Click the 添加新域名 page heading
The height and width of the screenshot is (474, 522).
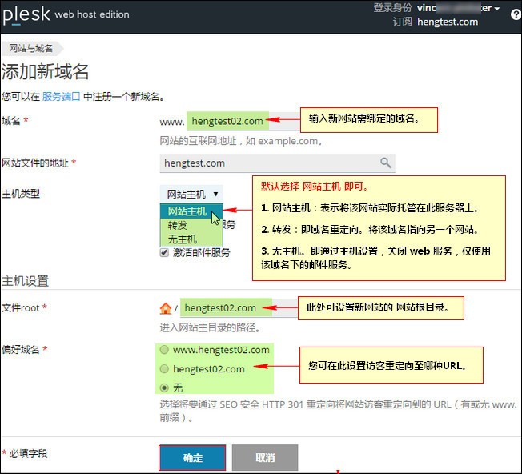46,71
